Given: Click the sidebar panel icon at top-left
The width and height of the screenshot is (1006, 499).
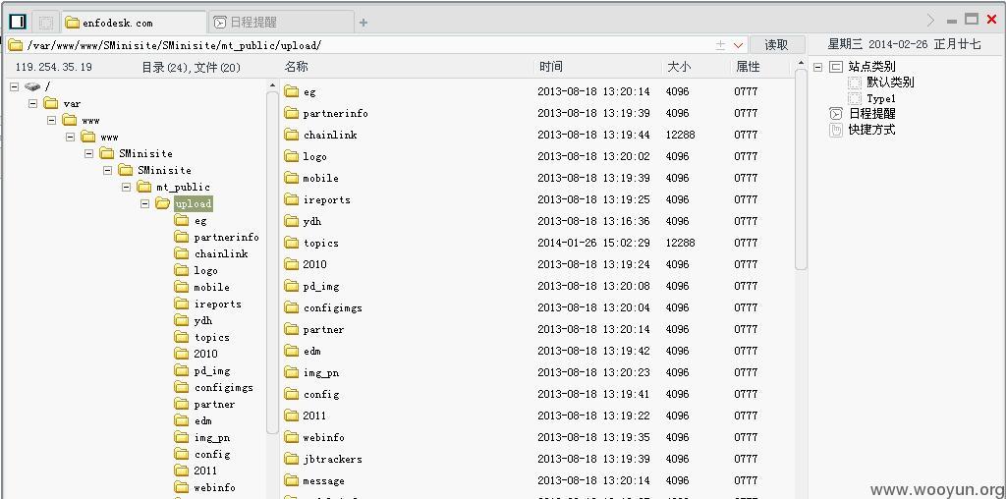Looking at the screenshot, I should click(18, 22).
